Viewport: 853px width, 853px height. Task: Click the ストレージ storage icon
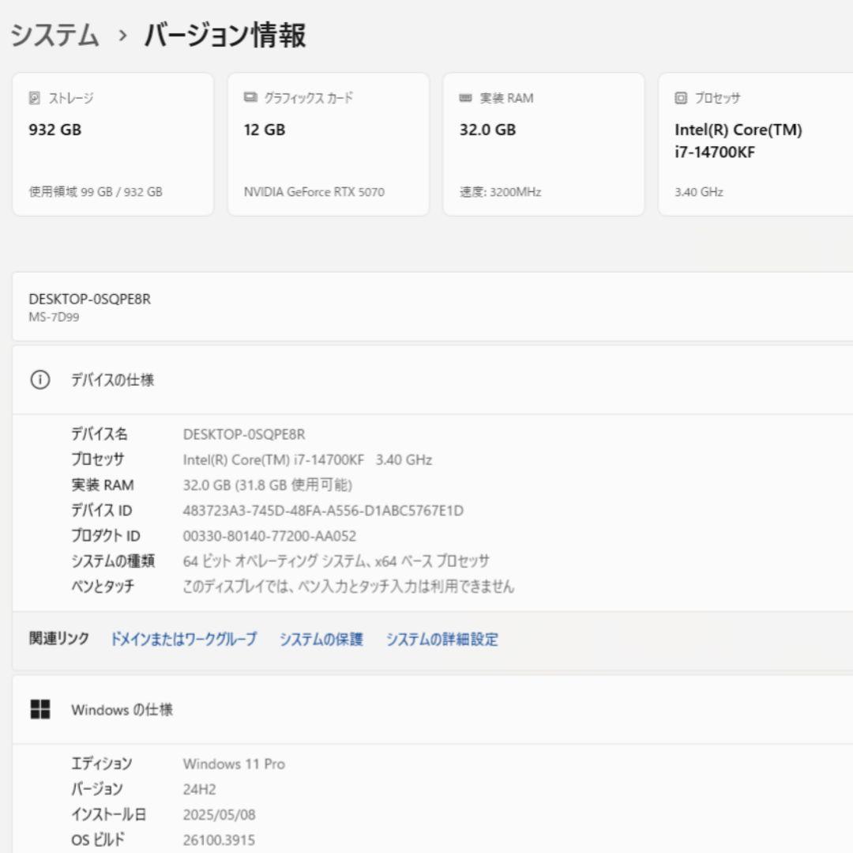tap(33, 98)
